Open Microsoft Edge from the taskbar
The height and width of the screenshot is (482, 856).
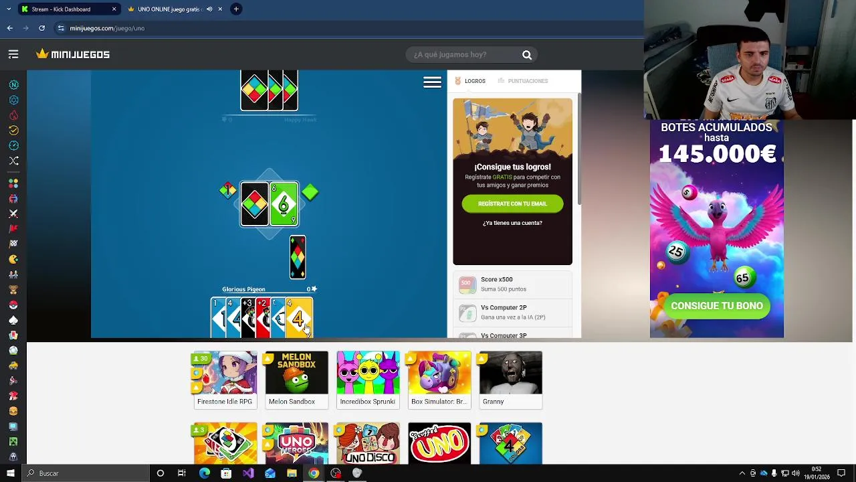pyautogui.click(x=204, y=473)
